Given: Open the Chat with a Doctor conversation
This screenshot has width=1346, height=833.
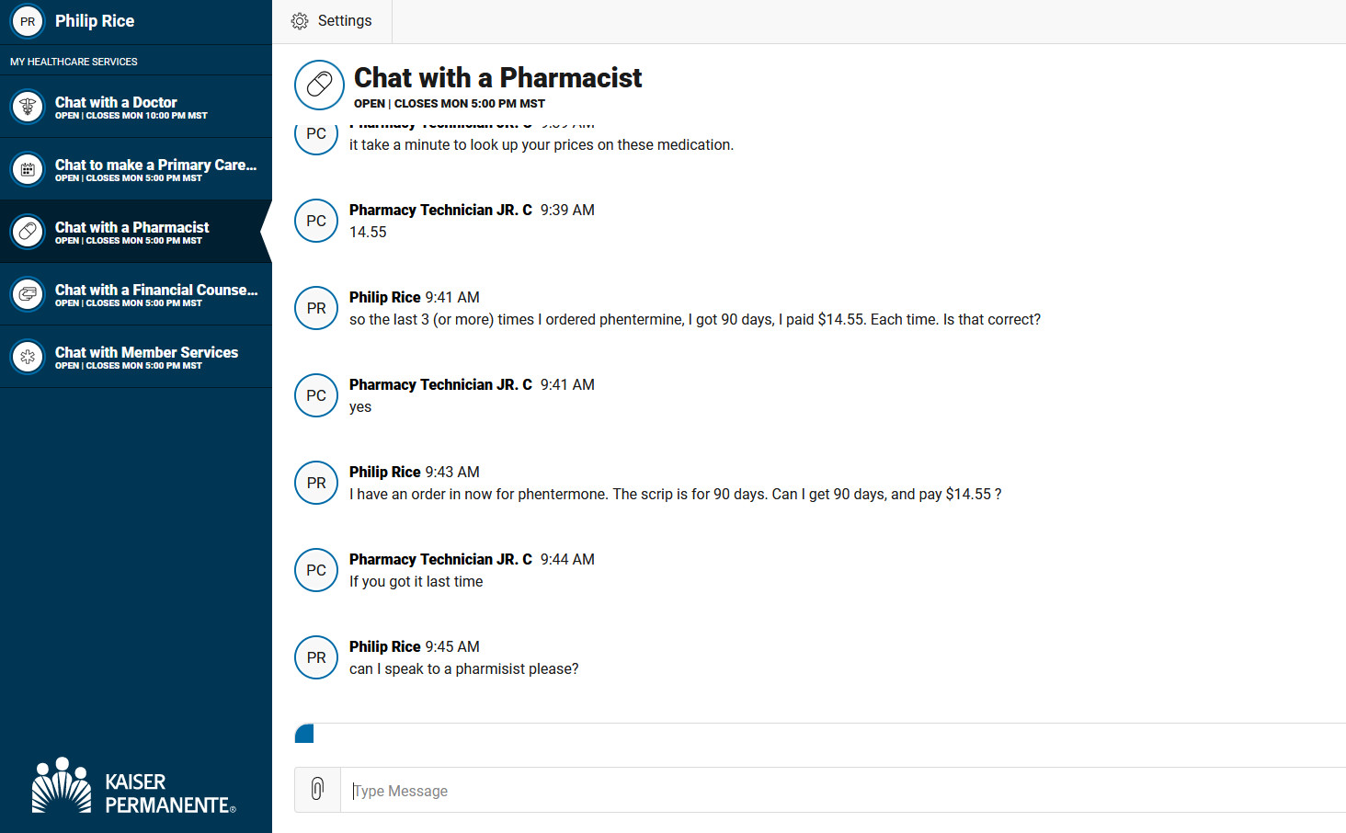Looking at the screenshot, I should click(x=136, y=107).
